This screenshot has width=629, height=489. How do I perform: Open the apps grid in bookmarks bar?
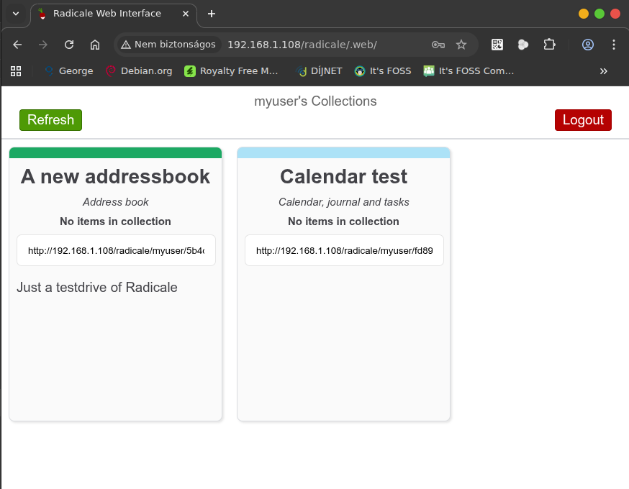coord(16,71)
